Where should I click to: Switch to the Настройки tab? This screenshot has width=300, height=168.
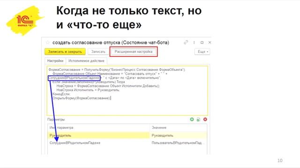pos(55,61)
